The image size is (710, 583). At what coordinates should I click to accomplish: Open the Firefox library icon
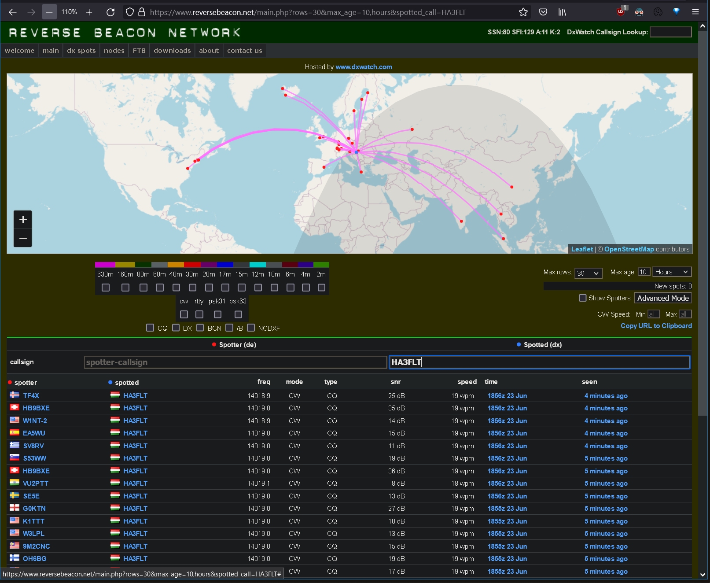coord(562,12)
